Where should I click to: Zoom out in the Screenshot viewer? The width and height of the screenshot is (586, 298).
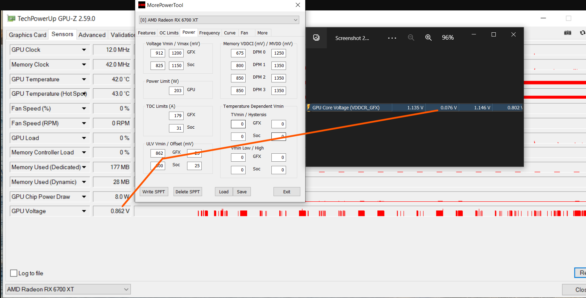click(x=411, y=38)
